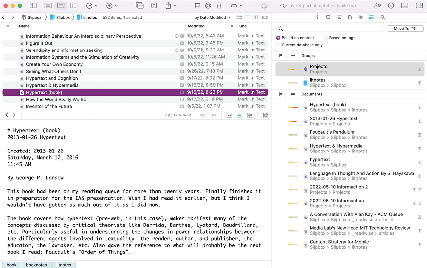Viewport: 427px width, 268px height.
Task: Switch to icon grid view
Action: [x=238, y=17]
